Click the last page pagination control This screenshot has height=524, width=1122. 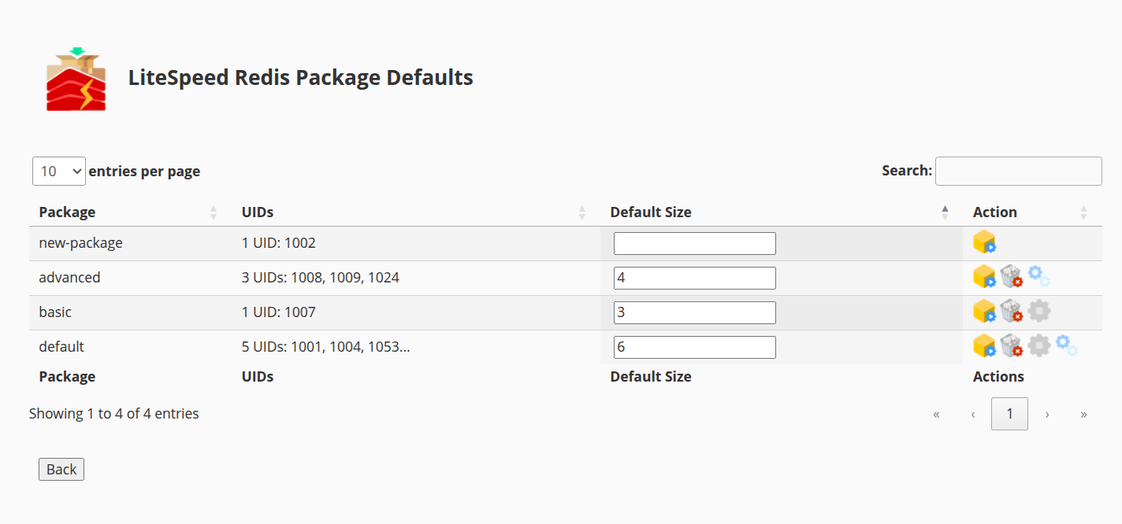click(x=1085, y=413)
